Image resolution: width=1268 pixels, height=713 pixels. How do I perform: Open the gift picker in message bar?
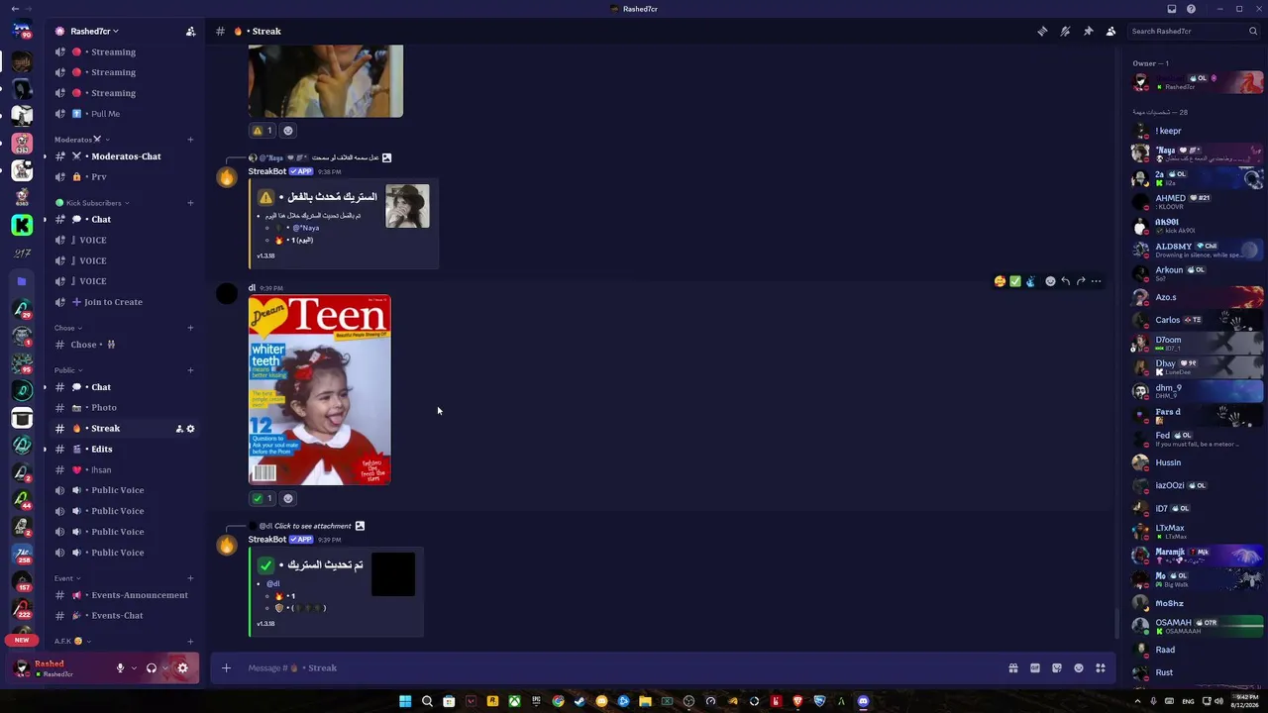(x=1013, y=668)
